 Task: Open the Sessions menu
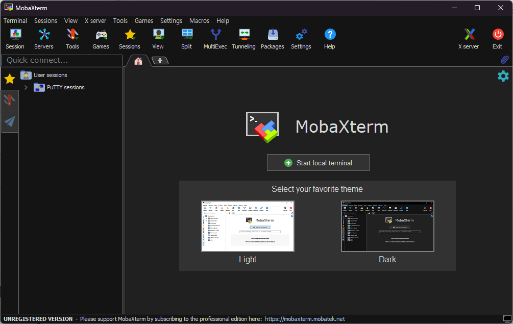coord(45,20)
